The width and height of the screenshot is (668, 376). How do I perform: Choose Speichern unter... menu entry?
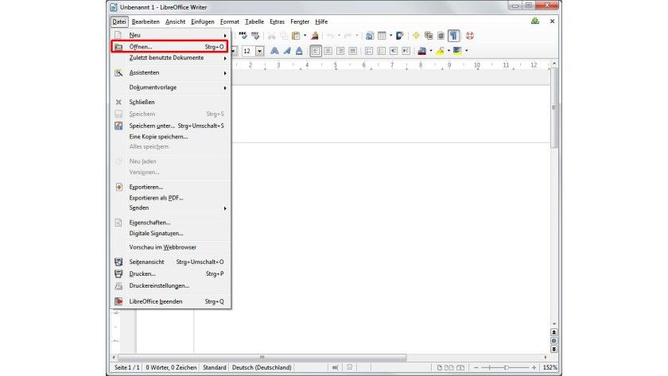coord(170,126)
